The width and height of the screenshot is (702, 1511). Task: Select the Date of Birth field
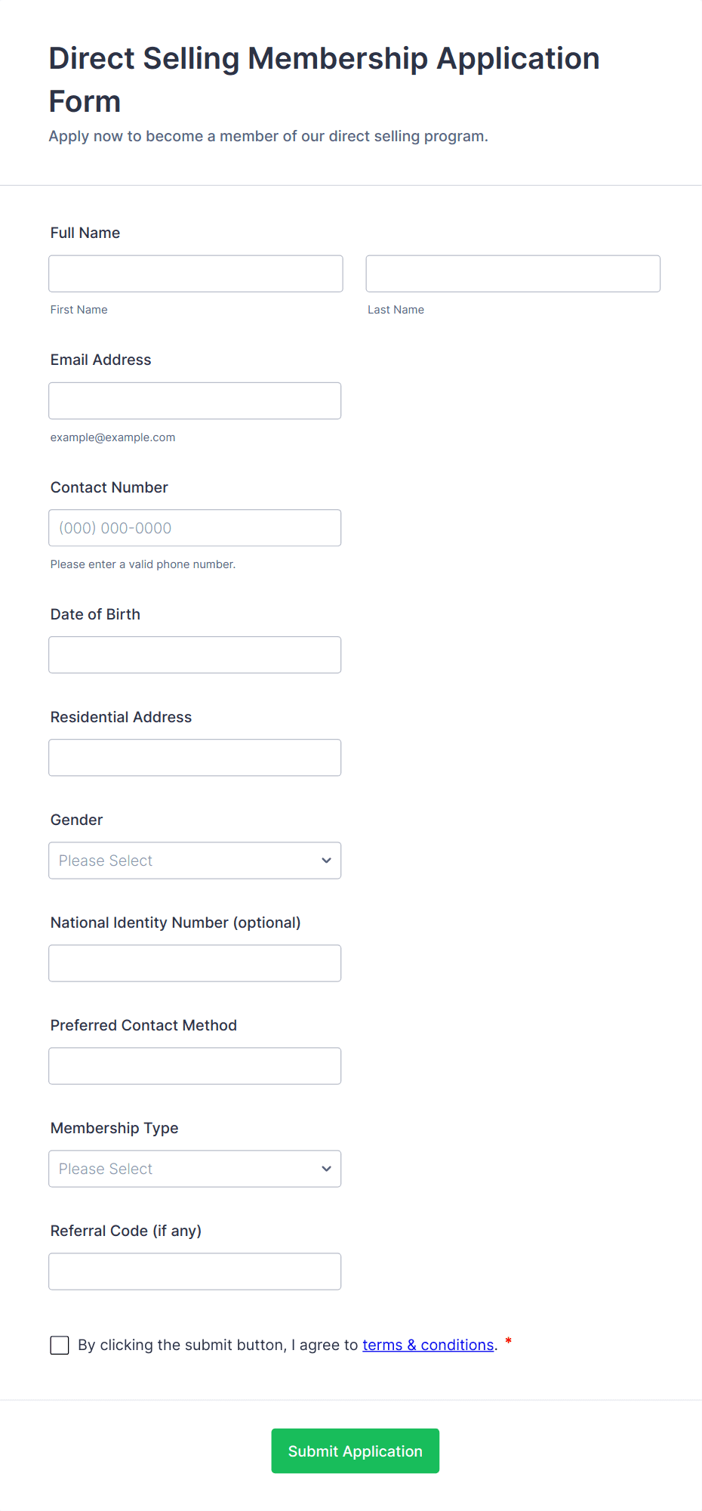[x=195, y=655]
